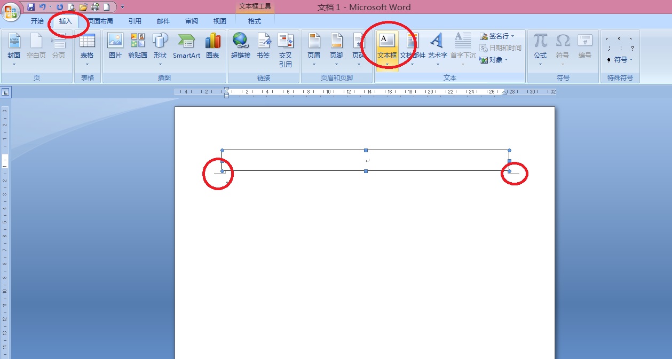The width and height of the screenshot is (672, 359).
Task: Open the 邮件 tab
Action: (163, 21)
